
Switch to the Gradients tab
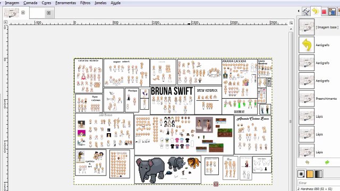click(x=319, y=173)
